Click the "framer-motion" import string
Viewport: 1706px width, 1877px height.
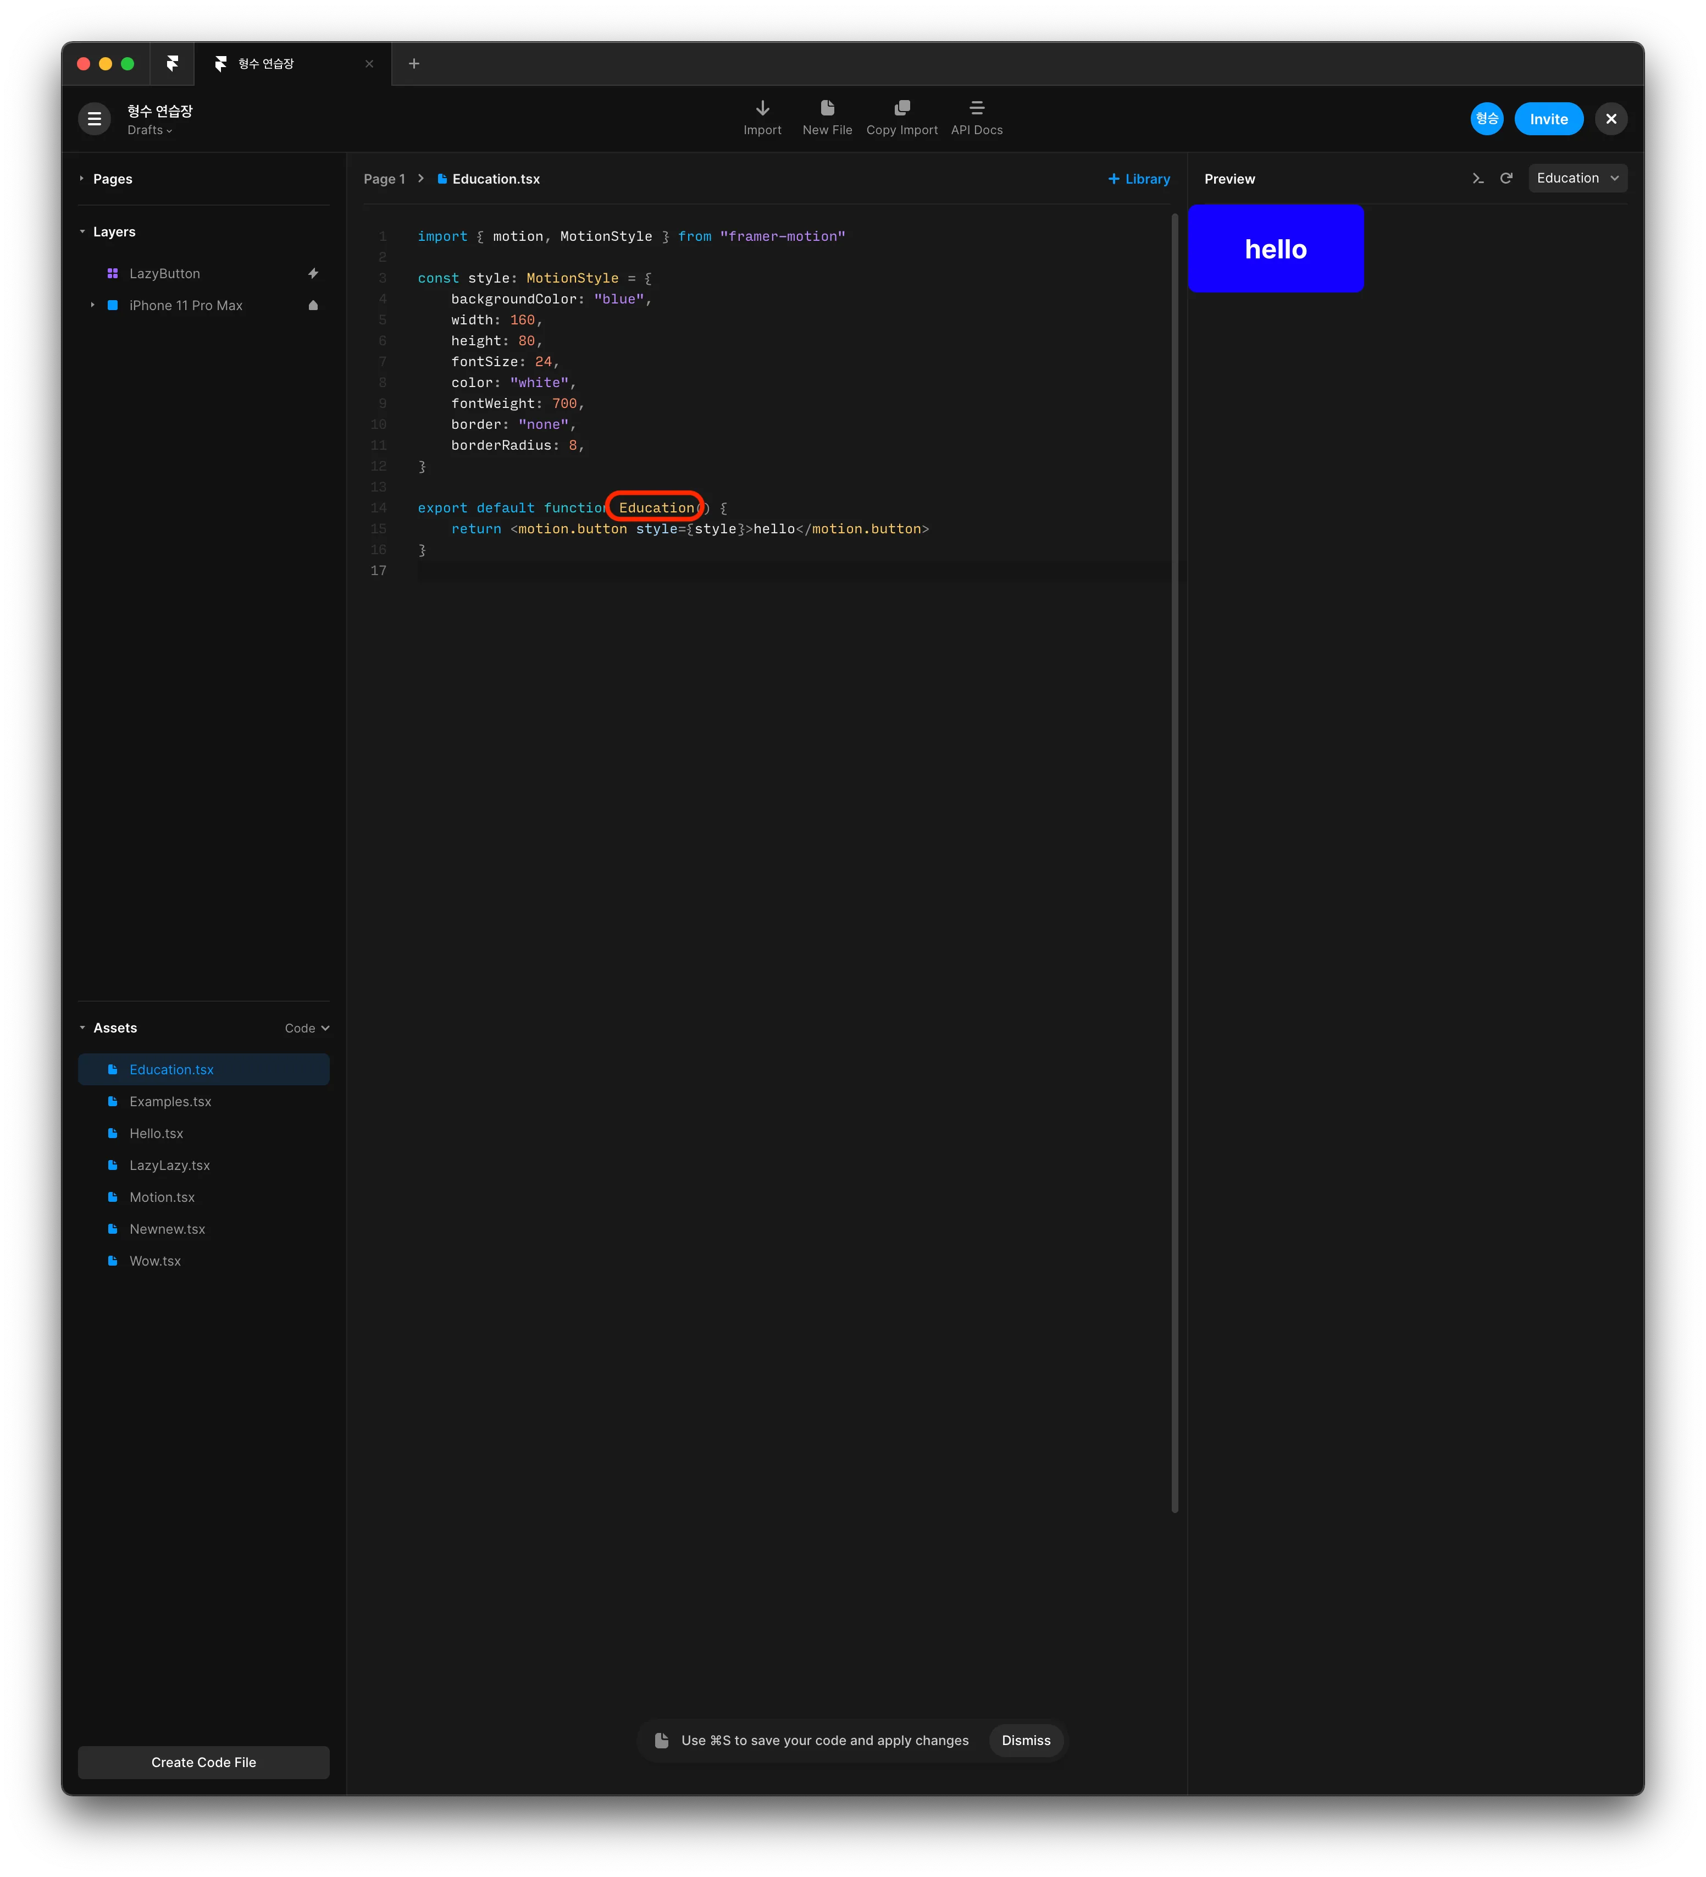[783, 236]
